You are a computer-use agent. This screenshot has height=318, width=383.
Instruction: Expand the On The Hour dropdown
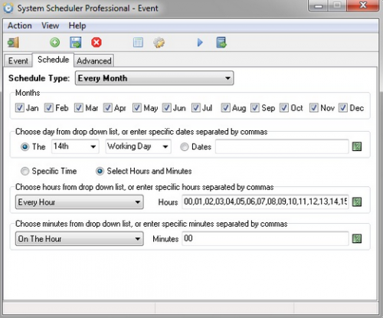pos(80,239)
